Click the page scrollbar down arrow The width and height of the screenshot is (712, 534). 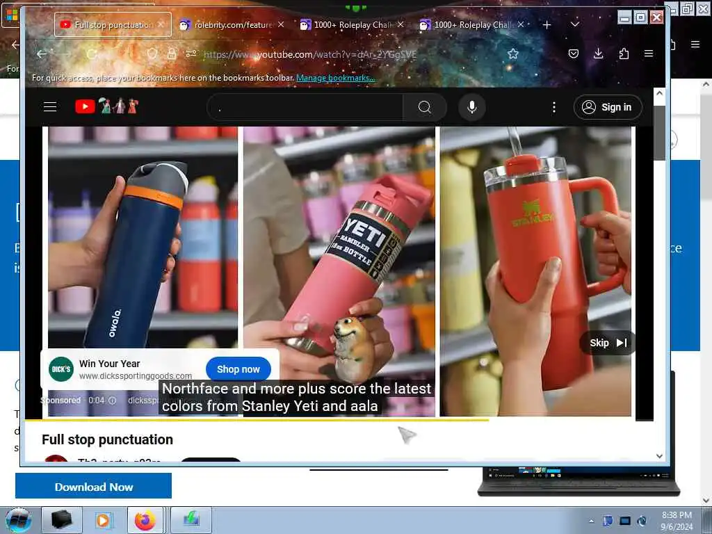tap(659, 455)
